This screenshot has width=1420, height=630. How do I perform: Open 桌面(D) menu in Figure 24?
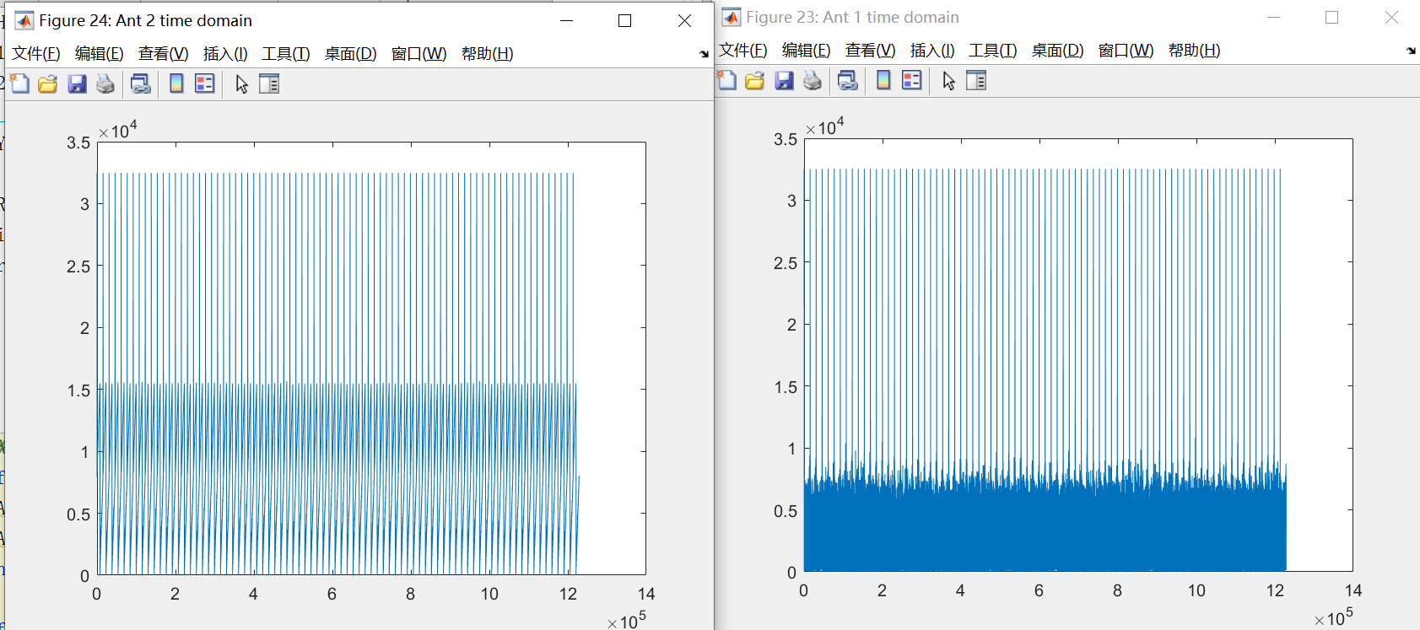click(350, 54)
